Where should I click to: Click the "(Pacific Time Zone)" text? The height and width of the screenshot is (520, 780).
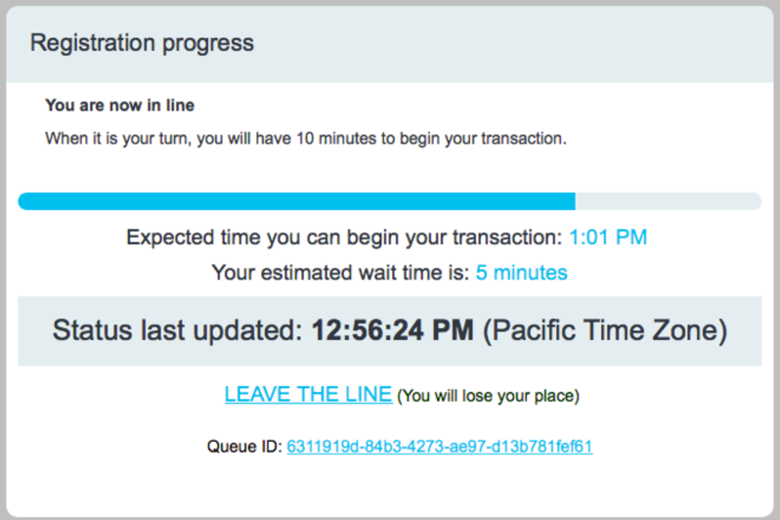coord(606,330)
